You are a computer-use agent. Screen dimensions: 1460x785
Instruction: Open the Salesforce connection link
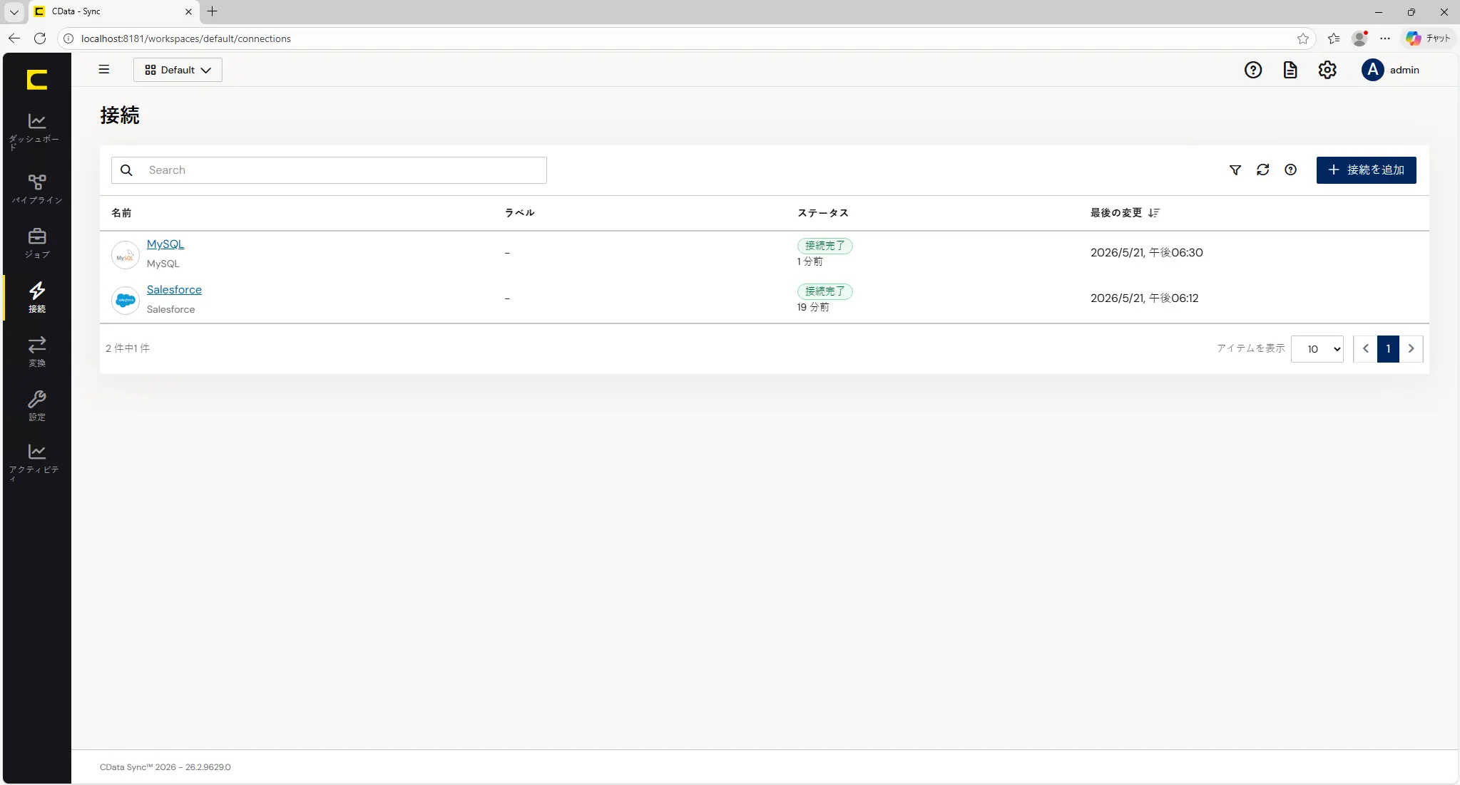(x=174, y=290)
